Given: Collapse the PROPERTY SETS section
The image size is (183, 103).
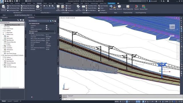Looking at the screenshot, I should 55,31.
